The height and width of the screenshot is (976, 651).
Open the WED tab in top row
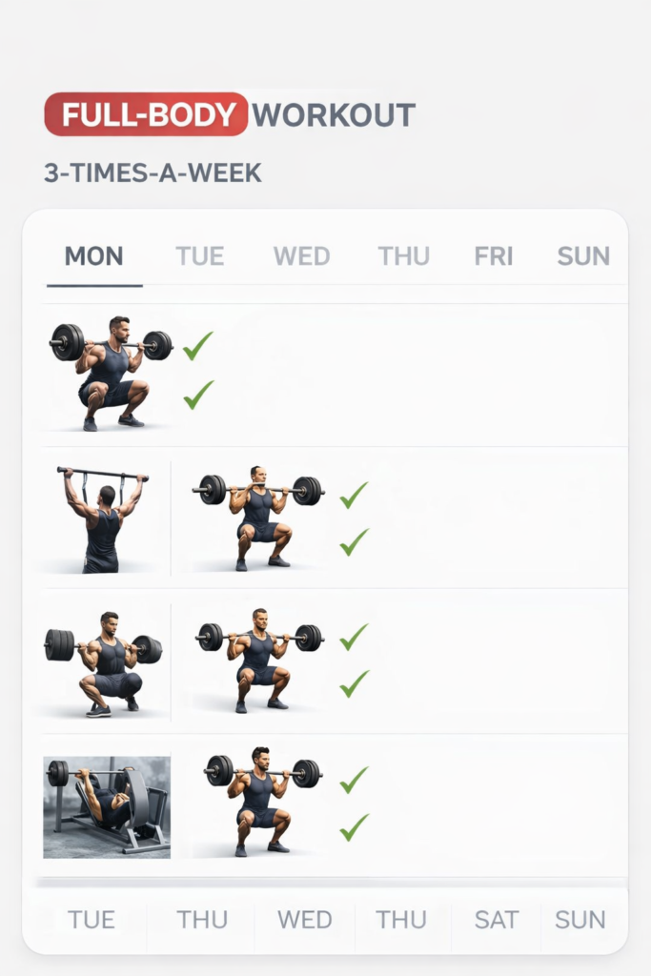(301, 256)
